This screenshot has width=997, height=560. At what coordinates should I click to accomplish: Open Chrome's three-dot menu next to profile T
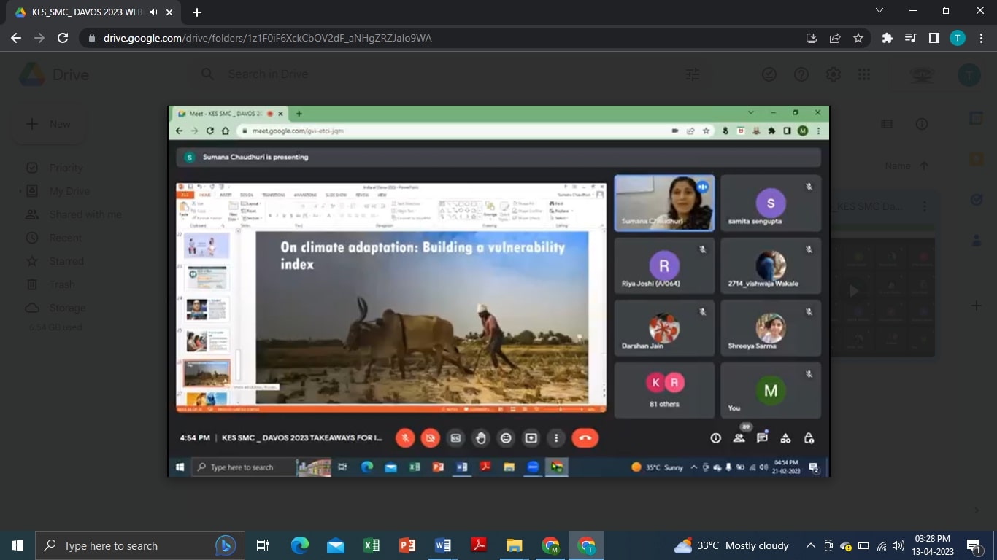(x=980, y=38)
